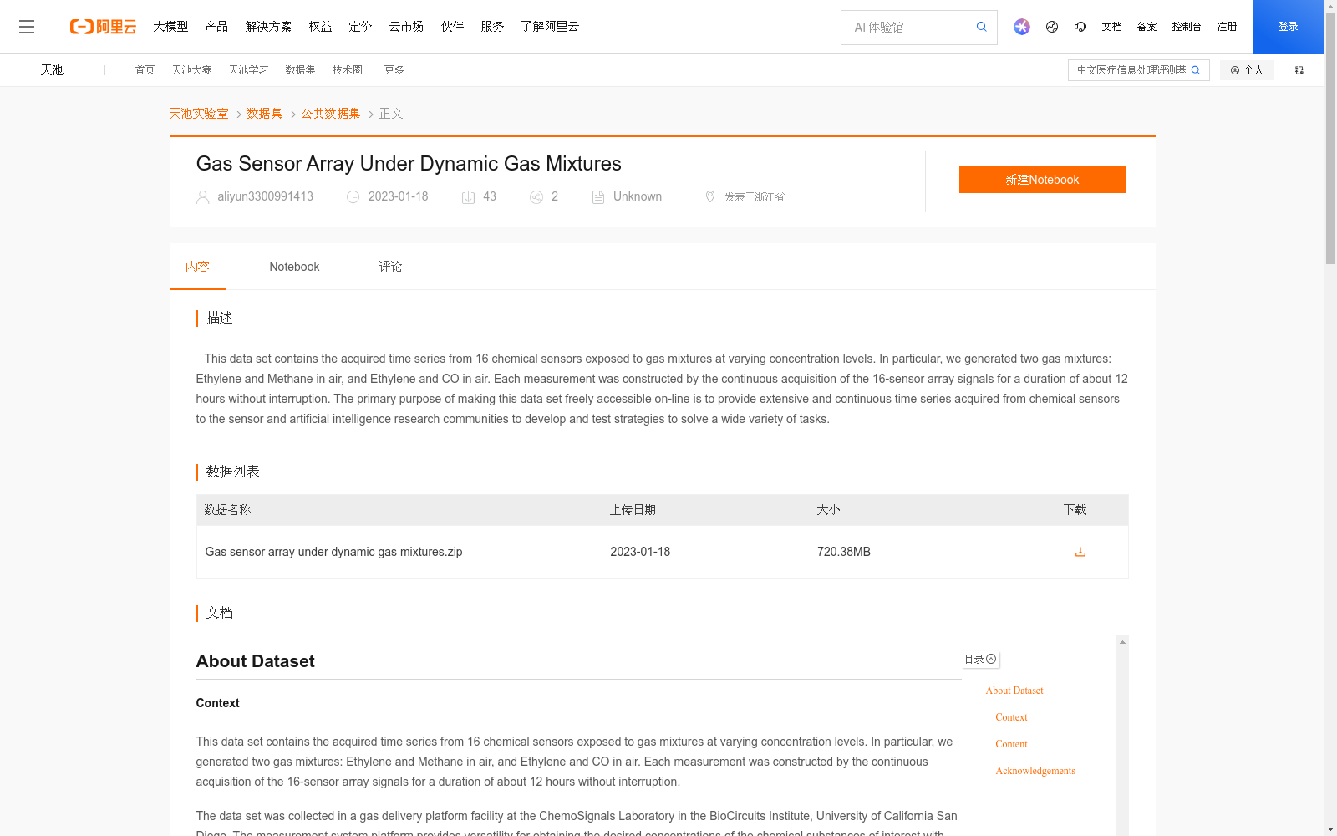Switch to the Notebook tab
Viewport: 1337px width, 836px height.
pos(294,267)
